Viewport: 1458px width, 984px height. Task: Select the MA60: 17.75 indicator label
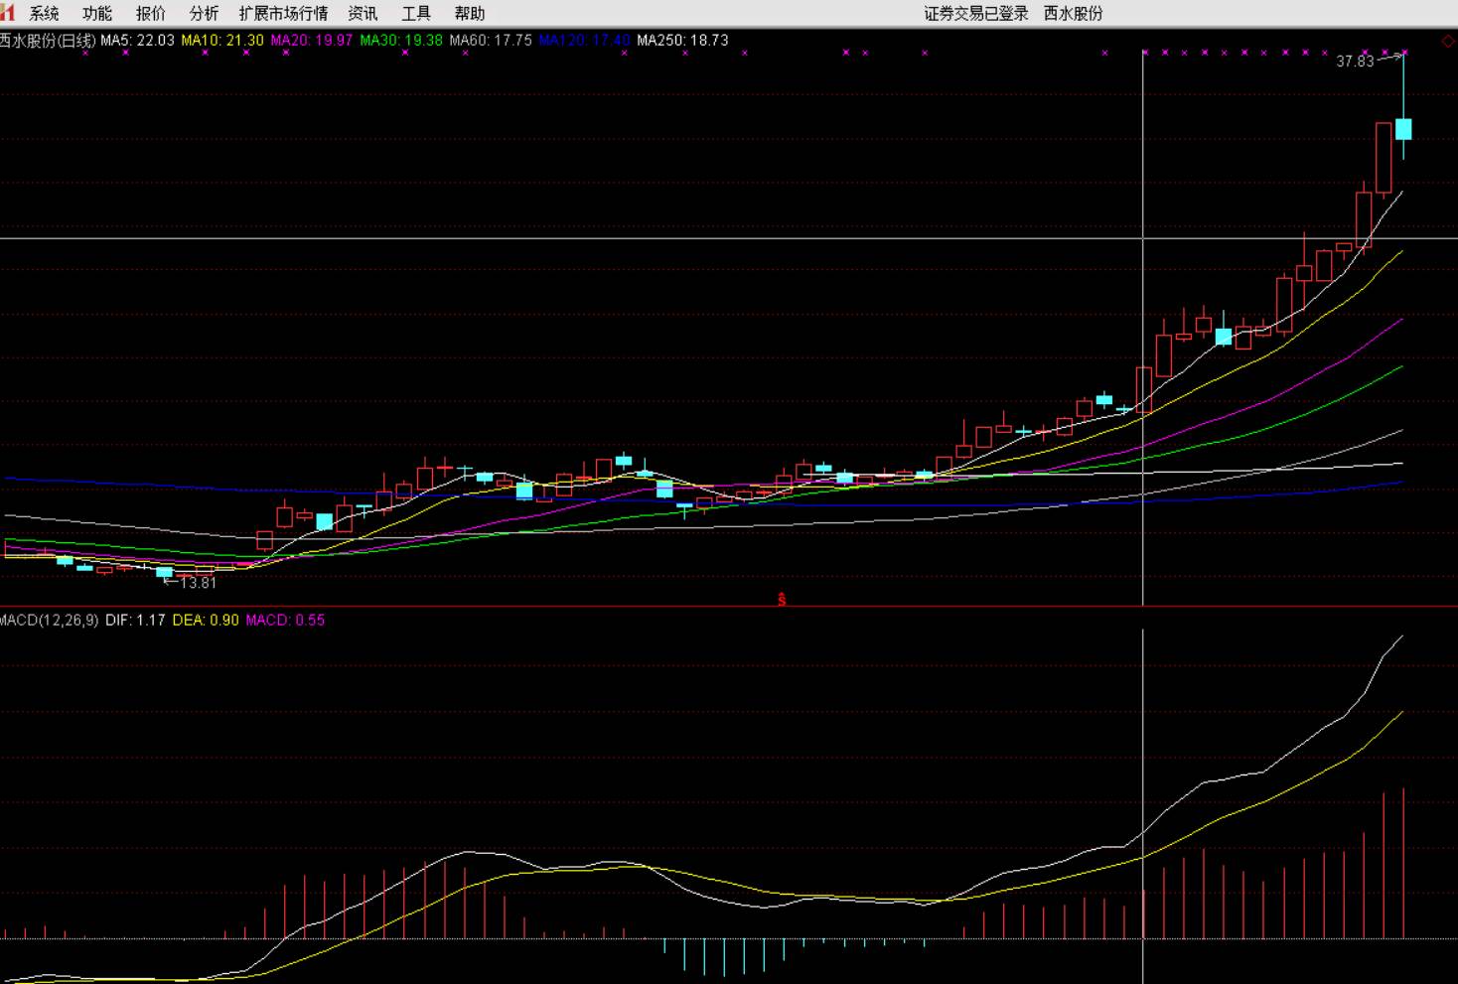(491, 41)
